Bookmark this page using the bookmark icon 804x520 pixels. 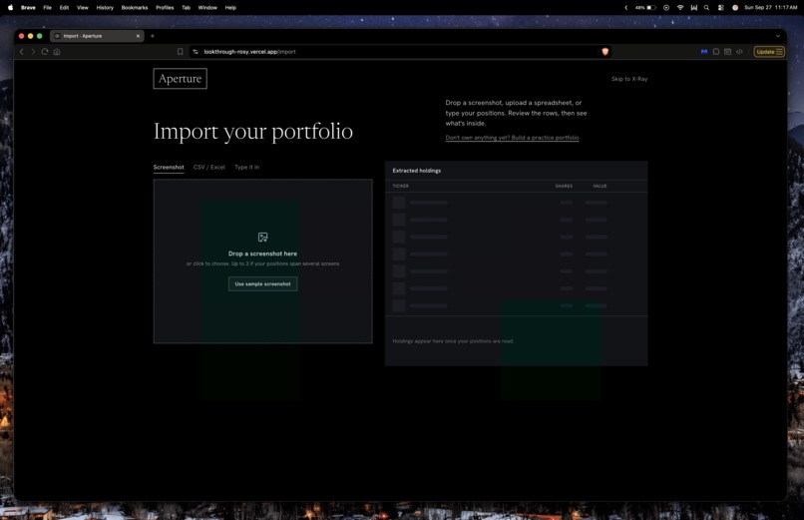point(180,52)
